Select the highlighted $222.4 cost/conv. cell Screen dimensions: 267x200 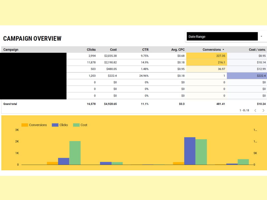click(247, 76)
